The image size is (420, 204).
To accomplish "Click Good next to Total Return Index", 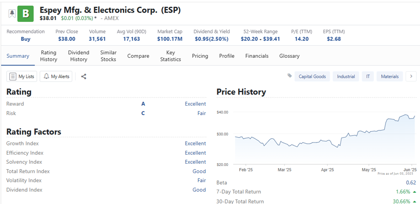I will (x=199, y=171).
